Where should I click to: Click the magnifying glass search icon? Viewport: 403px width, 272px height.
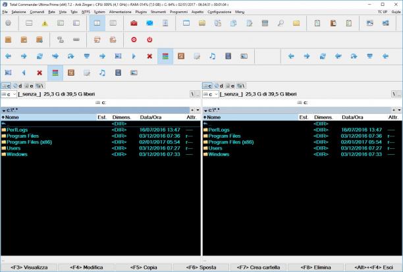(281, 24)
